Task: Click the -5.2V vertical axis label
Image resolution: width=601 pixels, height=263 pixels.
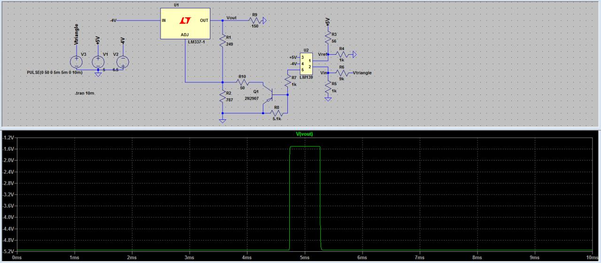Action: (x=8, y=251)
